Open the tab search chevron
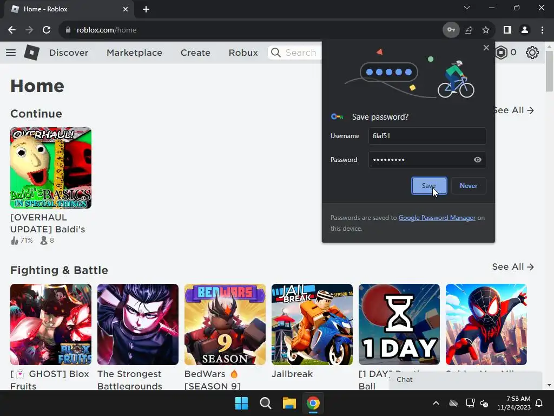Viewport: 554px width, 416px height. click(467, 8)
